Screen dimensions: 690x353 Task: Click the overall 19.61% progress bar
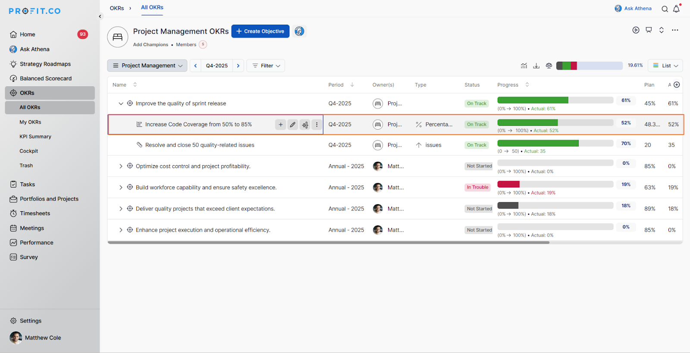pos(589,66)
